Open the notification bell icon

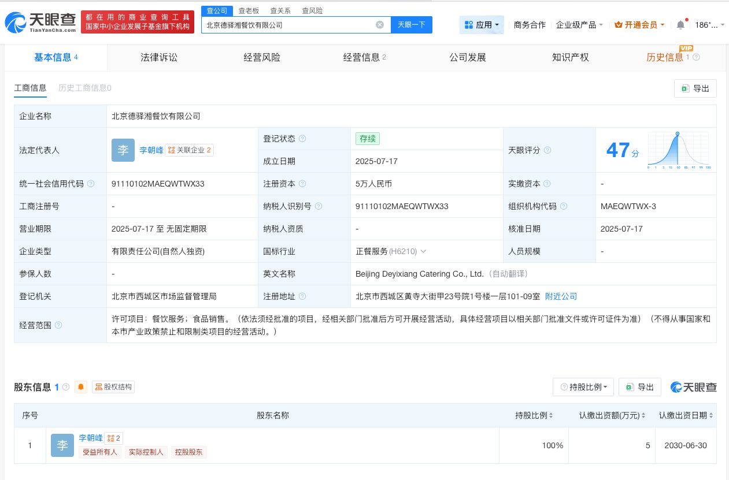[x=680, y=24]
